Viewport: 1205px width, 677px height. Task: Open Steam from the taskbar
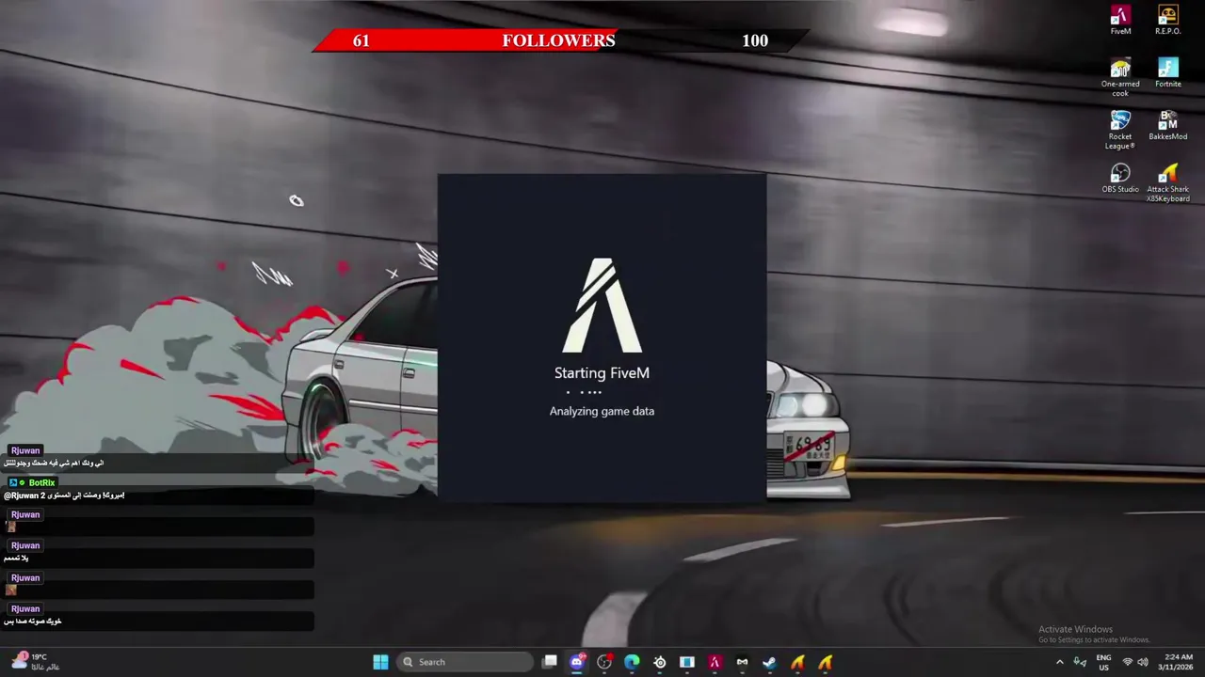tap(769, 662)
